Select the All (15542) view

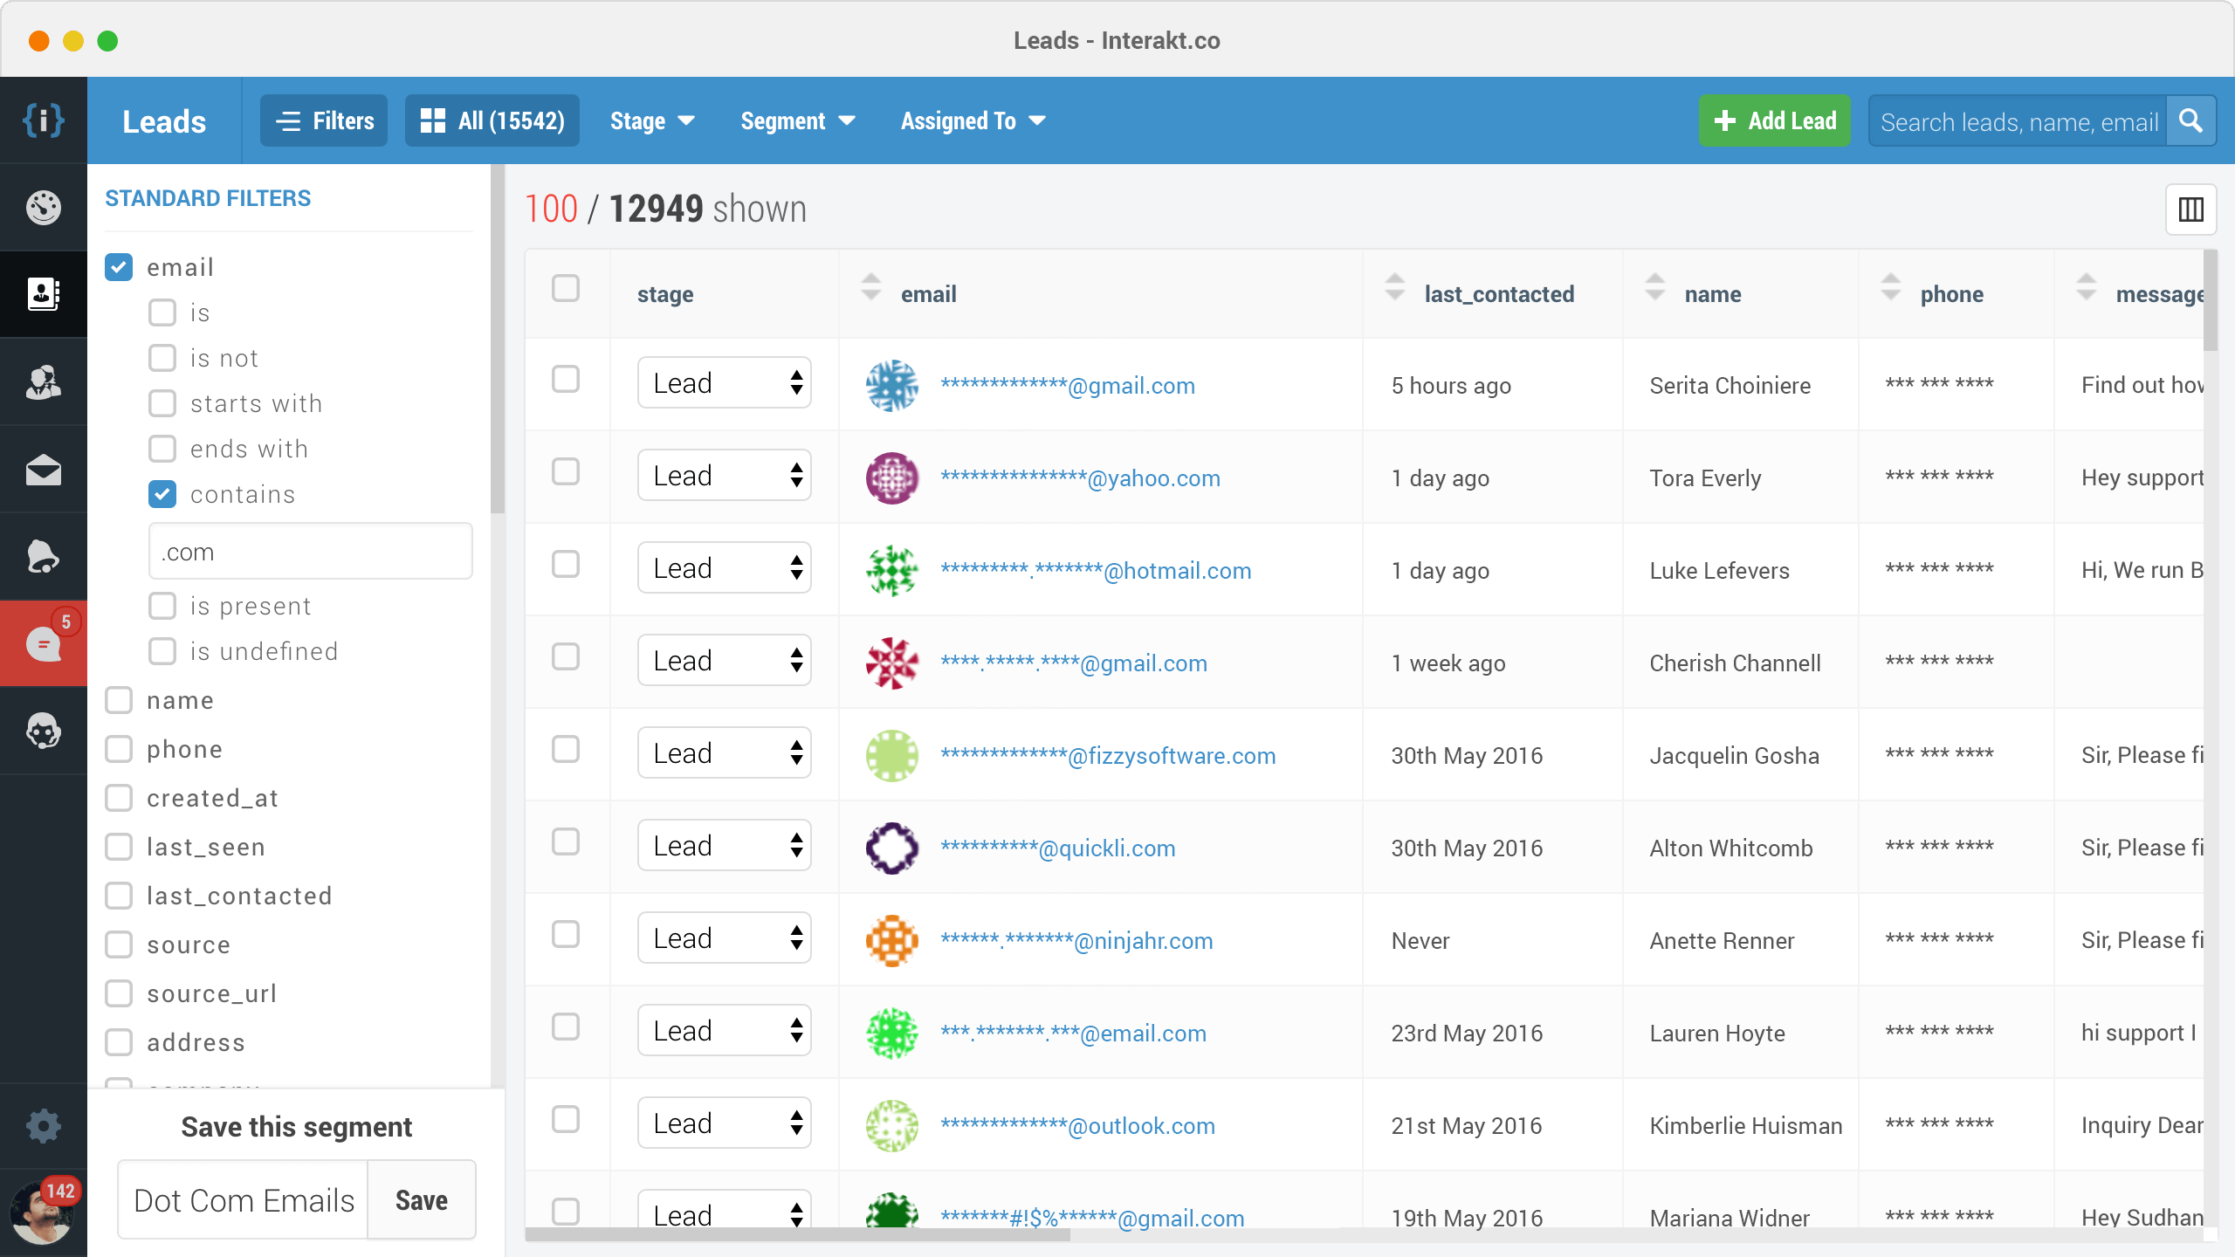[492, 120]
